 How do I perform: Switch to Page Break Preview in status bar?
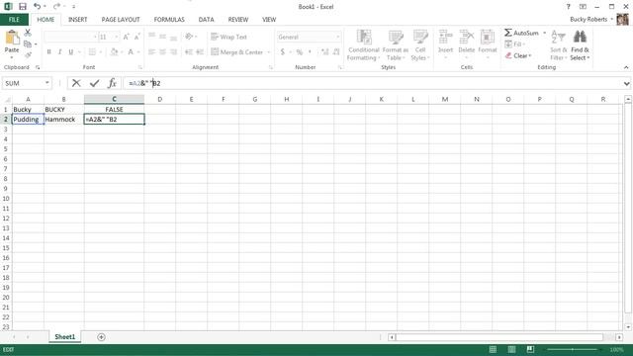tap(530, 349)
